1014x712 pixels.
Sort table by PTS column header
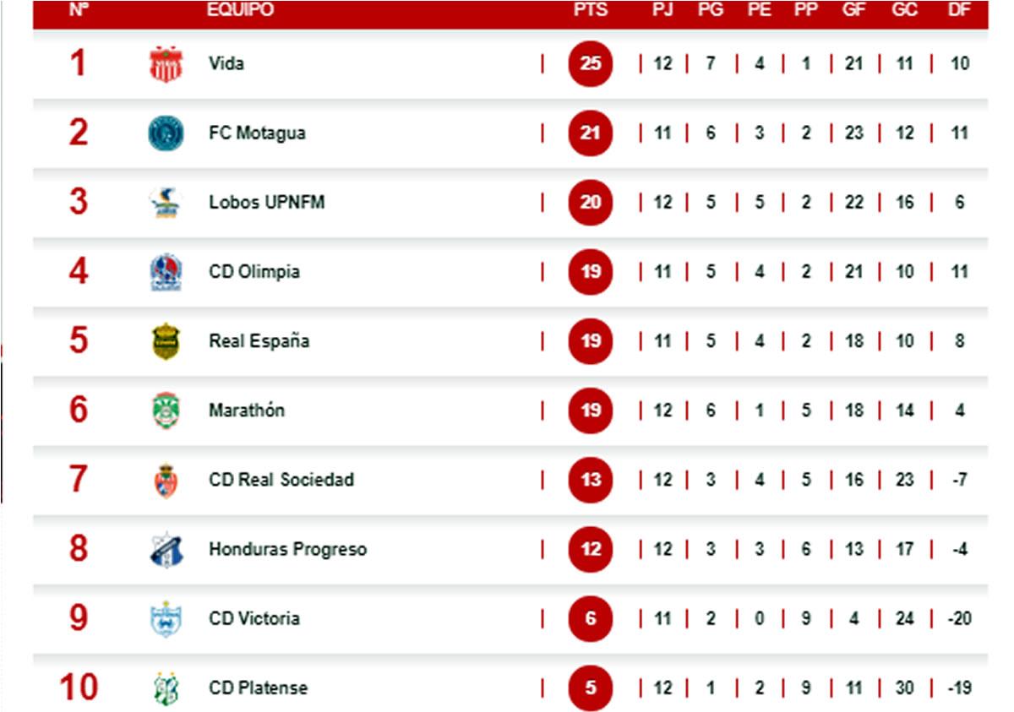[590, 10]
